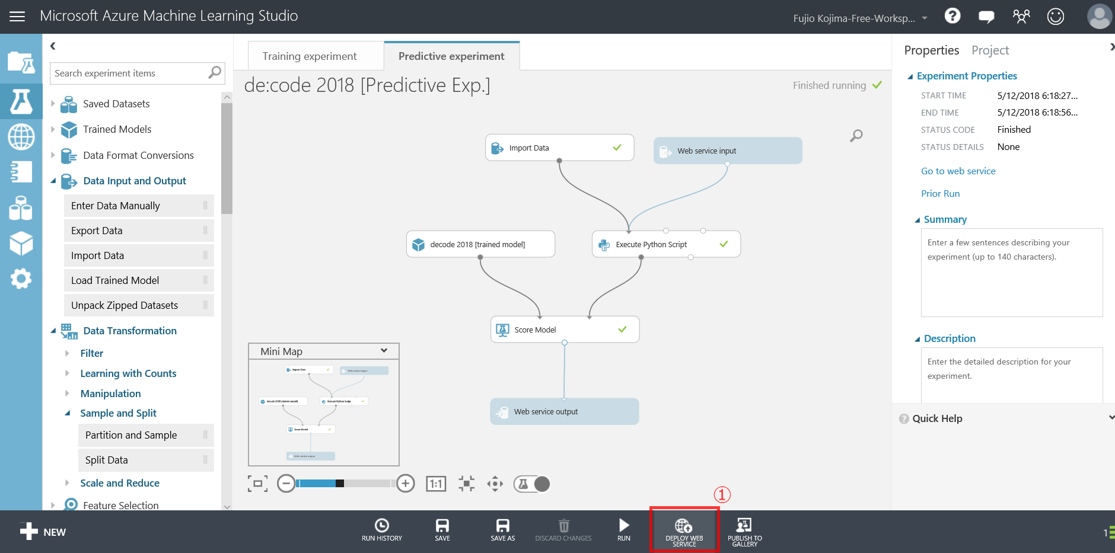This screenshot has width=1115, height=553.
Task: Click the Prior Run link
Action: pos(940,193)
